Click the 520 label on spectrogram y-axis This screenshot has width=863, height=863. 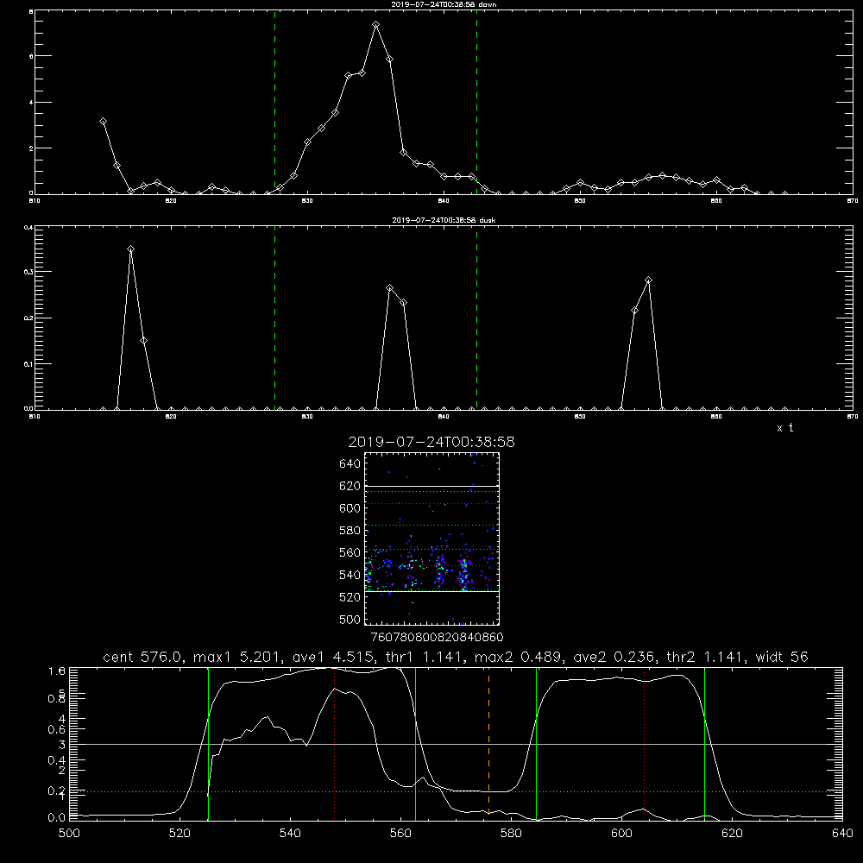point(350,597)
